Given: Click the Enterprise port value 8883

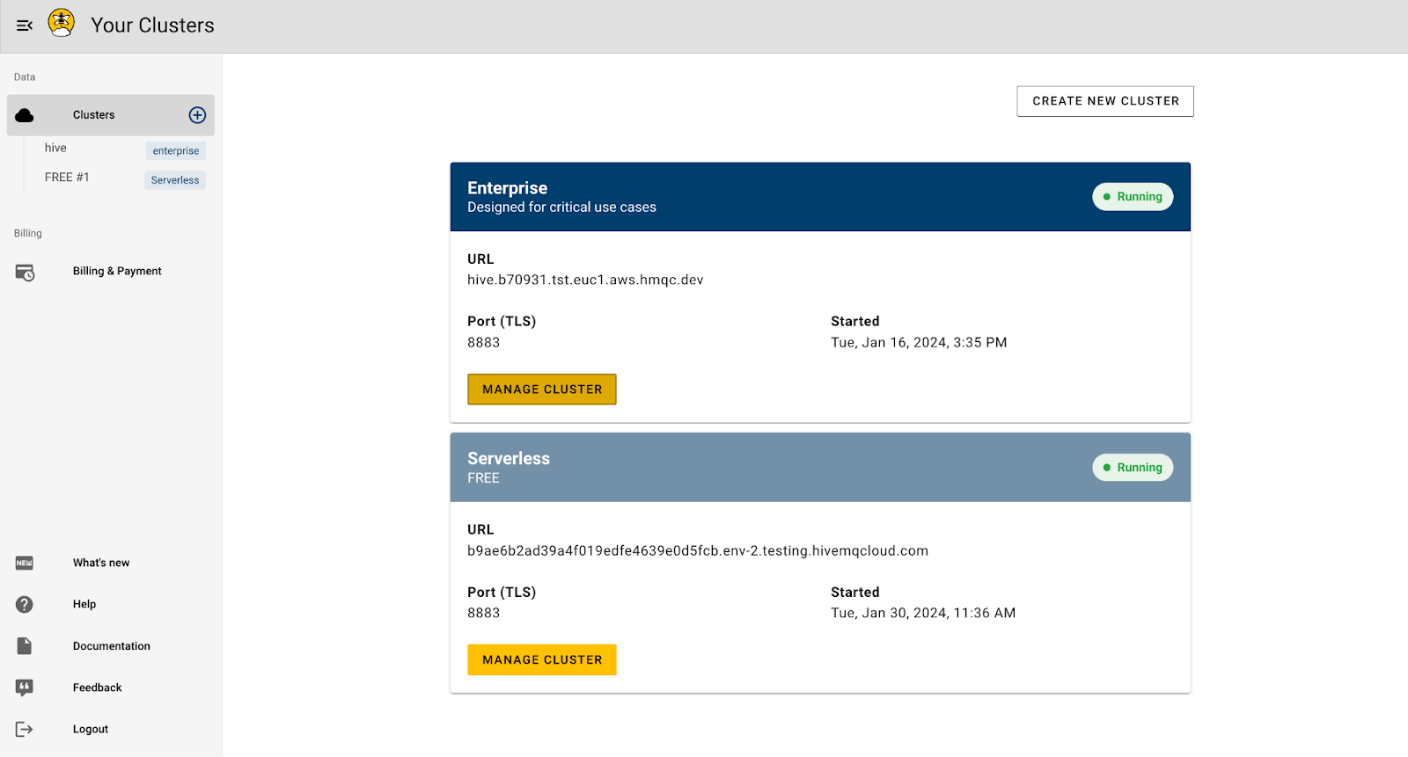Looking at the screenshot, I should point(483,343).
